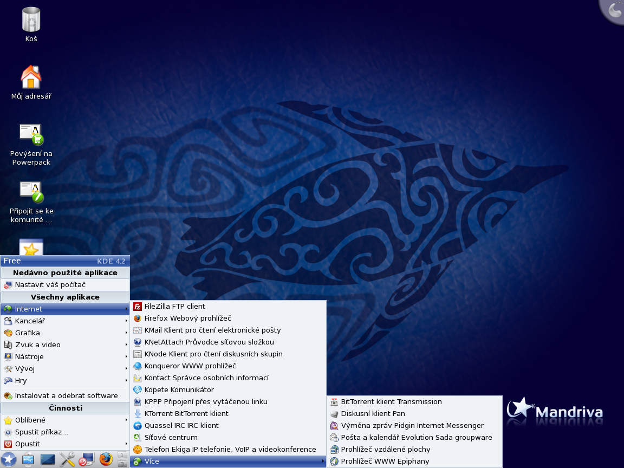Launch BitTorrent klient Transmission
This screenshot has height=468, width=624.
coord(414,402)
